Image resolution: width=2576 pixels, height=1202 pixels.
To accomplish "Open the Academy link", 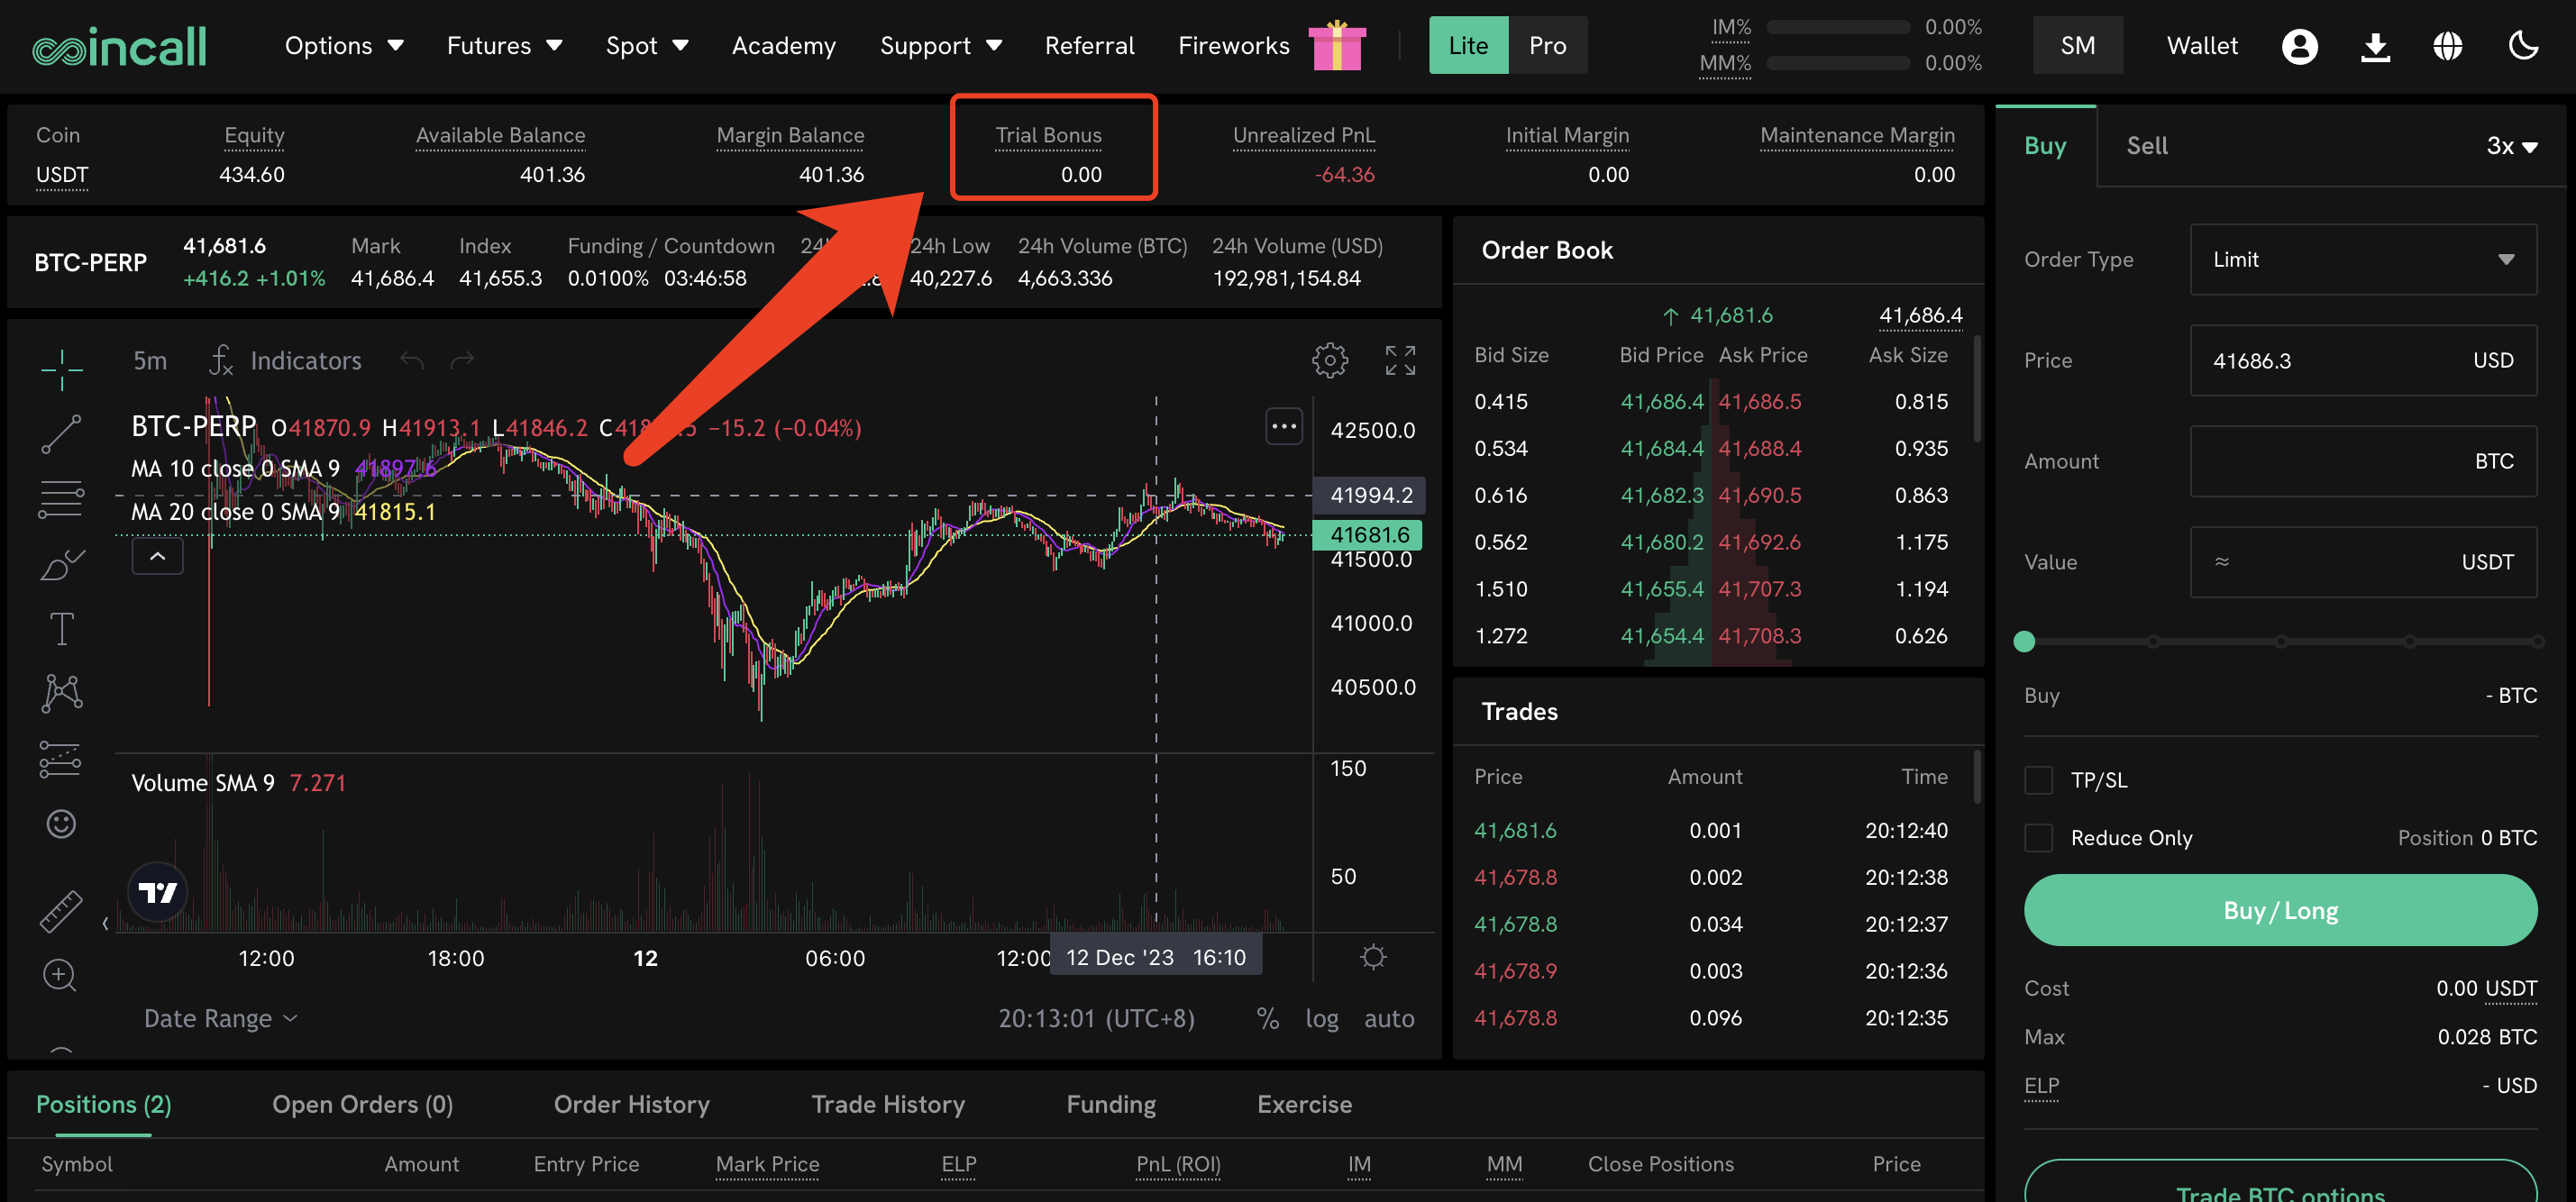I will [x=783, y=46].
